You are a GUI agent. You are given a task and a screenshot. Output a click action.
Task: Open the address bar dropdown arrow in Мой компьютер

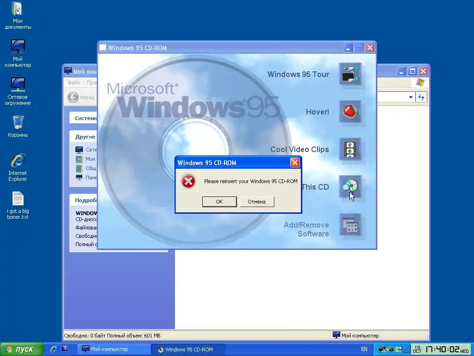(411, 97)
